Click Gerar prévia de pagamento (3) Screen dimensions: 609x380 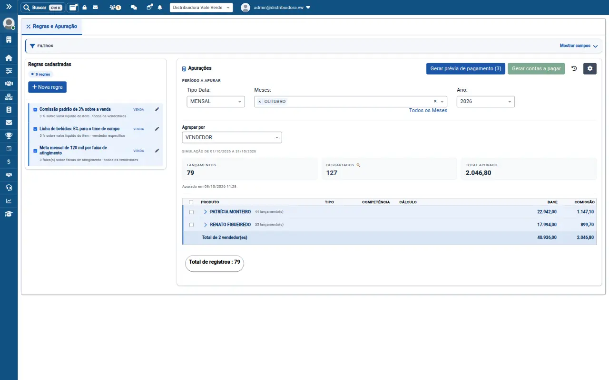click(x=466, y=68)
